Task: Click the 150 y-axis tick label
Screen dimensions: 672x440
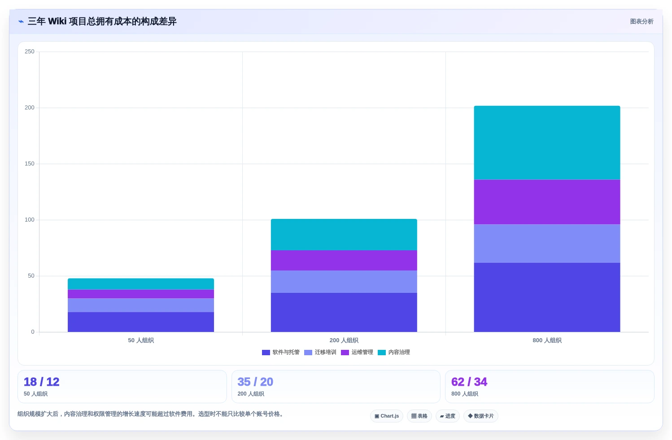Action: click(30, 164)
